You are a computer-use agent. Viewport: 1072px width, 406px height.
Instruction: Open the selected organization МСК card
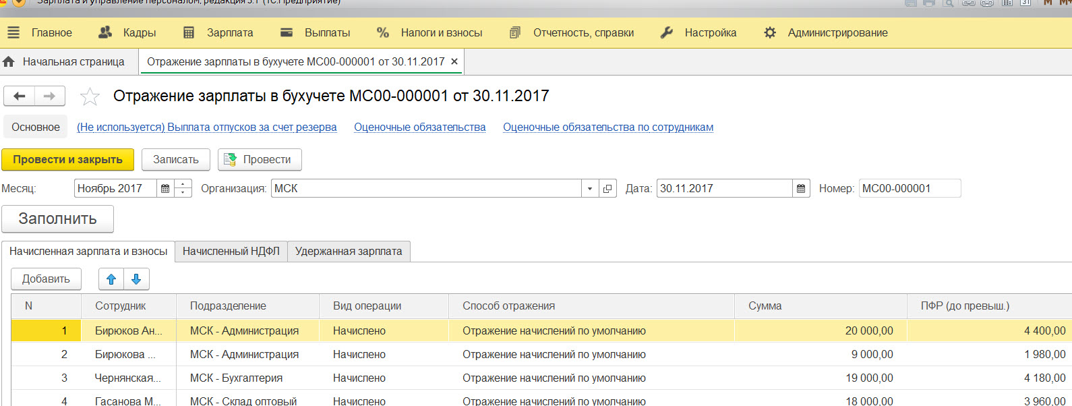click(x=607, y=189)
